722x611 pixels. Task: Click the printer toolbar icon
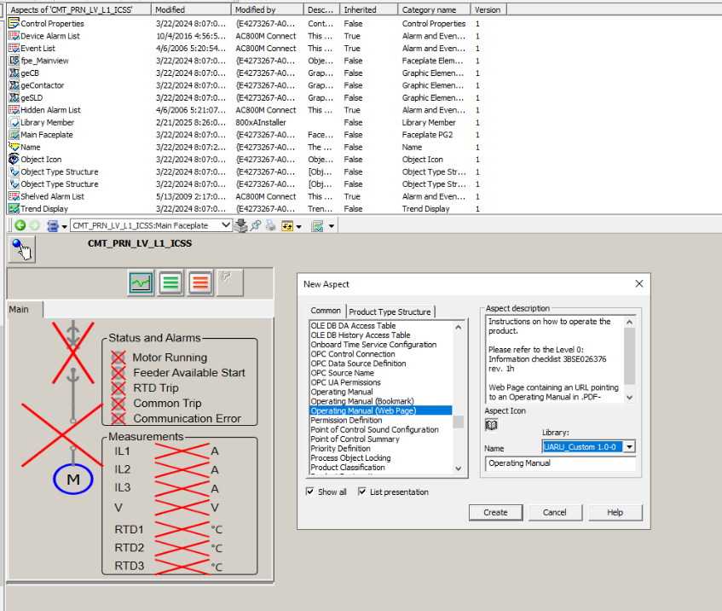click(x=271, y=225)
